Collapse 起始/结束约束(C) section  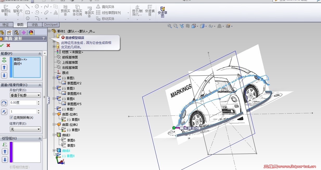click(40, 85)
